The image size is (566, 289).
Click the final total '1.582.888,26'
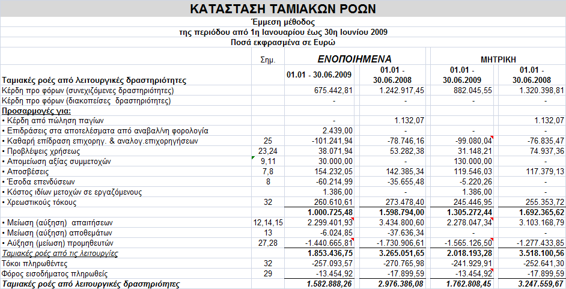(x=329, y=284)
